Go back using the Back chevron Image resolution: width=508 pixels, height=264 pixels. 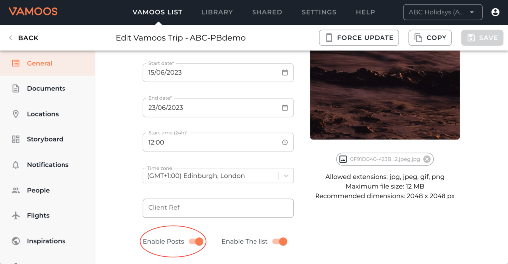point(11,38)
